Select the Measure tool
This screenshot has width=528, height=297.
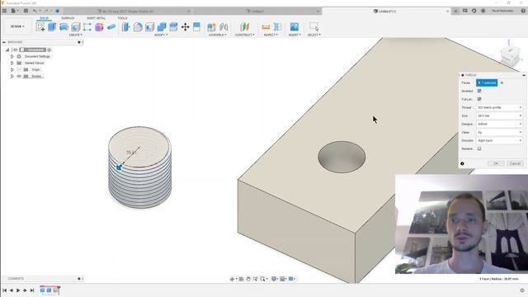266,27
